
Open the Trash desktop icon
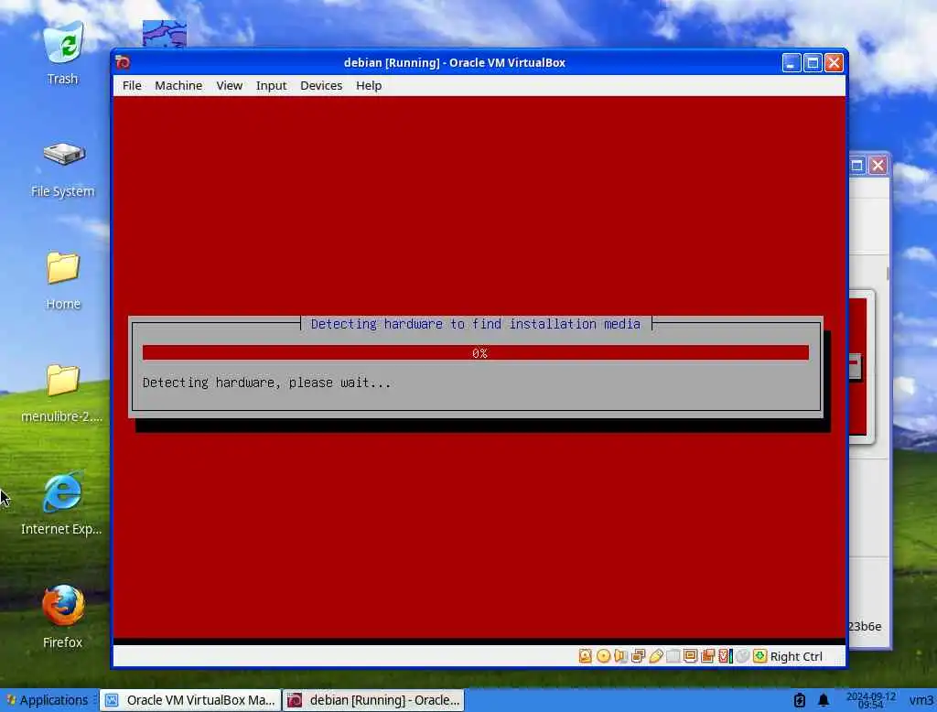coord(63,53)
